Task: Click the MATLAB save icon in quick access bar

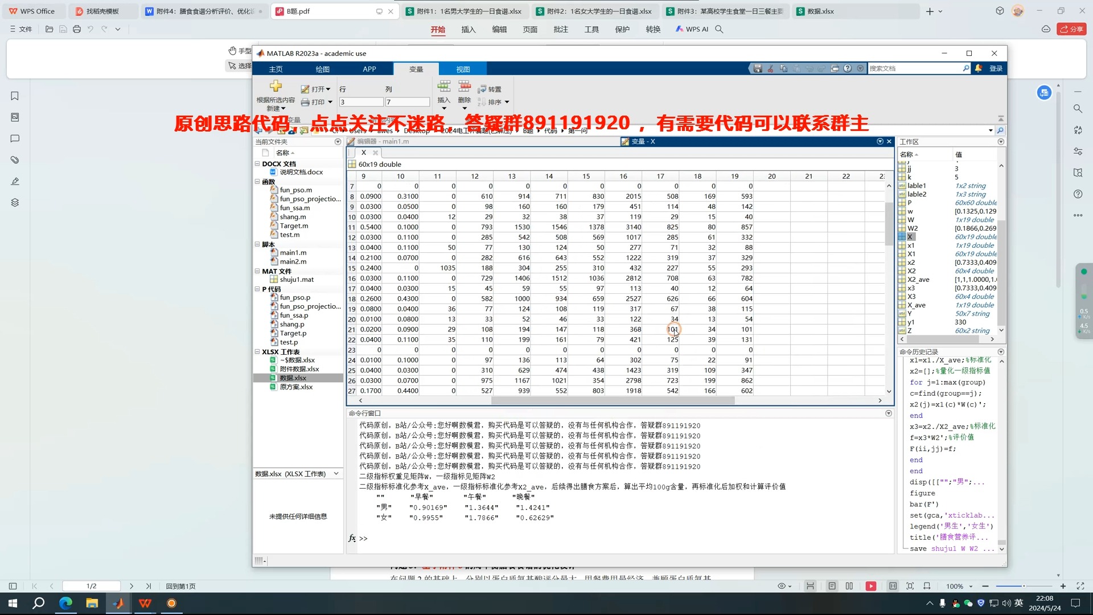Action: (x=758, y=68)
